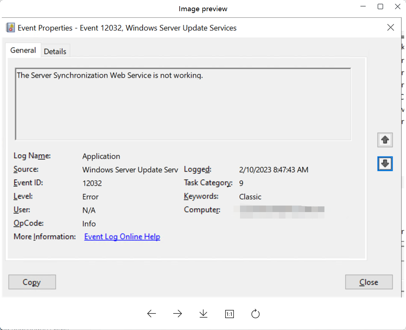Select the User value N/A
Screen dimensions: 406x330
point(89,210)
